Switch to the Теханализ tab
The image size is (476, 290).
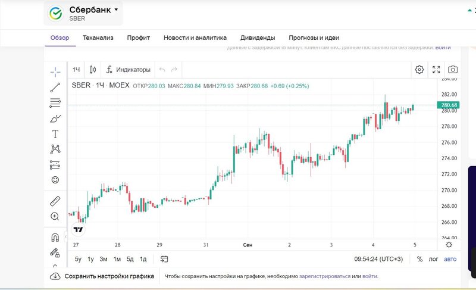tap(98, 38)
